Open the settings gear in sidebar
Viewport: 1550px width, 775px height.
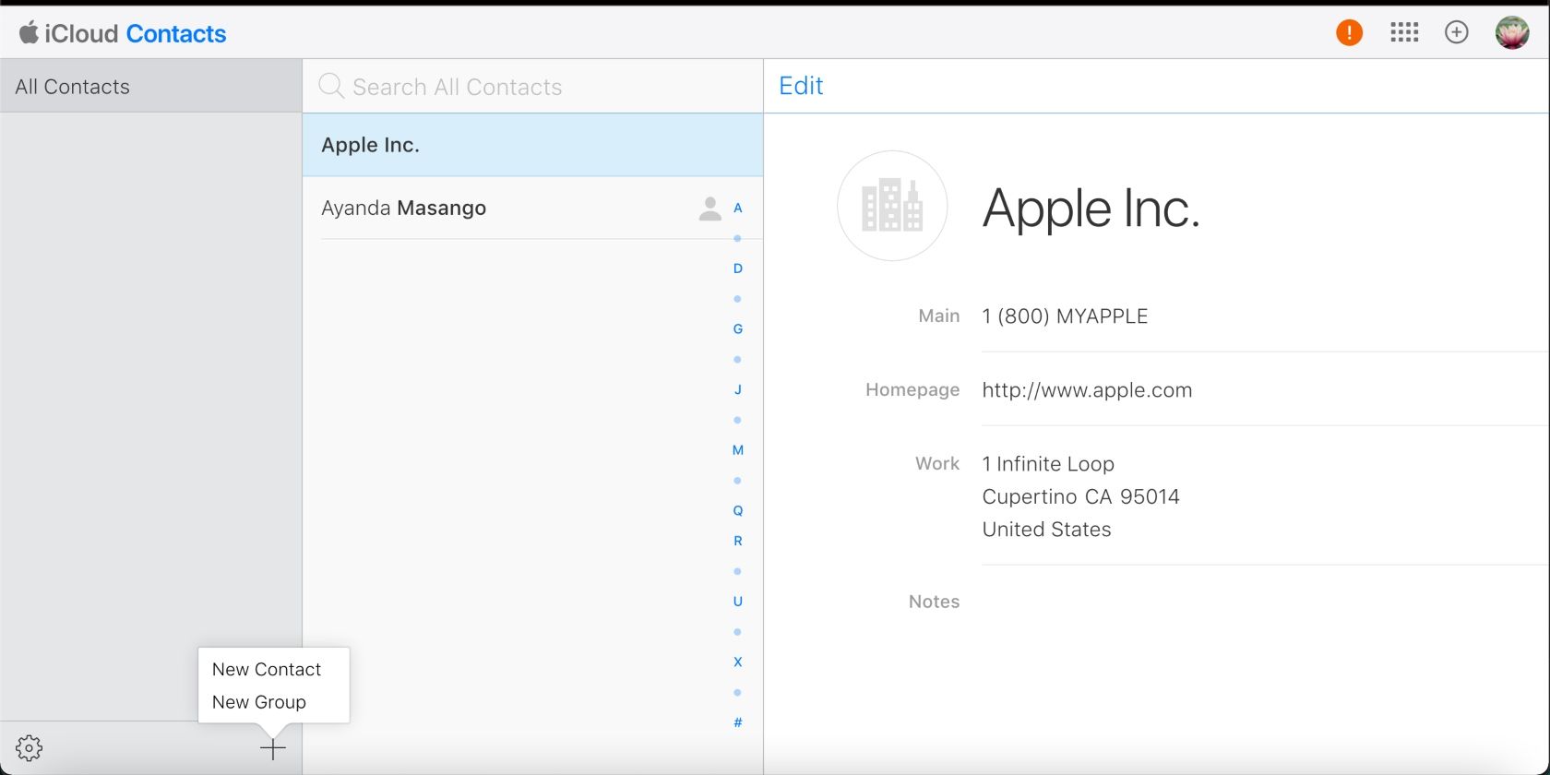coord(29,748)
